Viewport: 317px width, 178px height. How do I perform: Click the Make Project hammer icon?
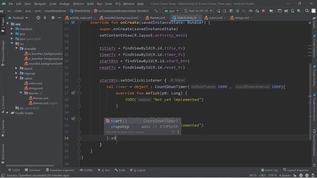[156, 11]
